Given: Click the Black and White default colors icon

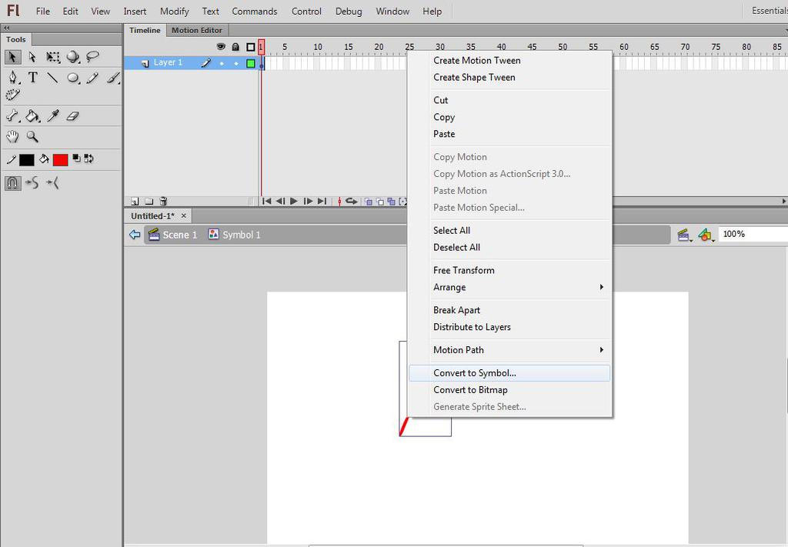Looking at the screenshot, I should coord(76,158).
